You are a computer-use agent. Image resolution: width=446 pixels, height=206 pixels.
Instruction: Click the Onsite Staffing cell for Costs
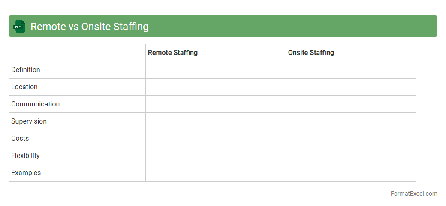coord(351,139)
